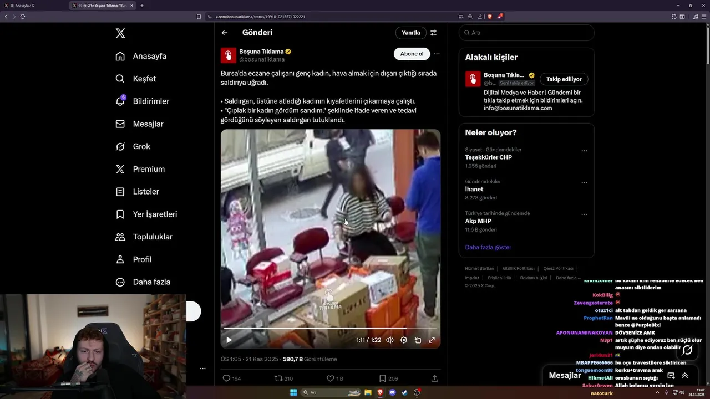
Task: Open Listeler in the sidebar
Action: (137, 192)
